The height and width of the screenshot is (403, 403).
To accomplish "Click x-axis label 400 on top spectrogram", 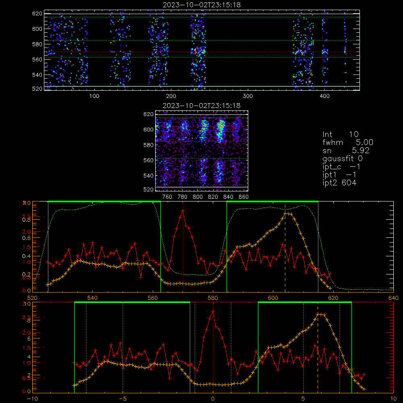I will [x=324, y=96].
